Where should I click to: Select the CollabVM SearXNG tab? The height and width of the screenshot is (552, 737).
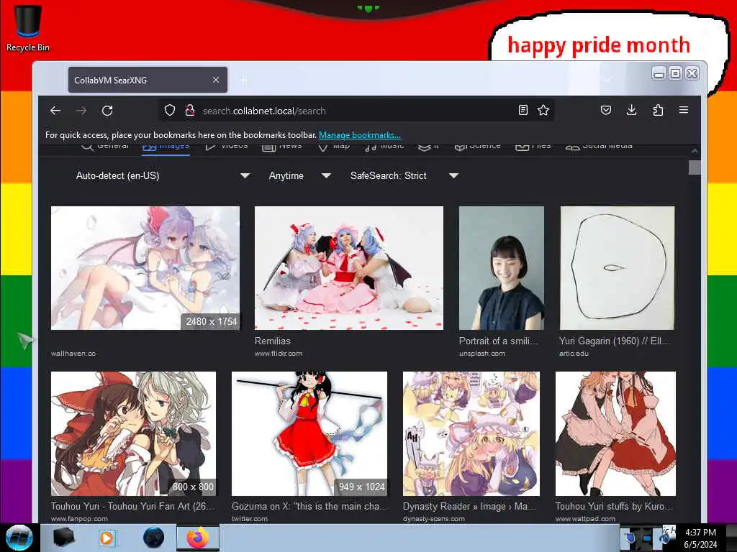click(x=148, y=80)
